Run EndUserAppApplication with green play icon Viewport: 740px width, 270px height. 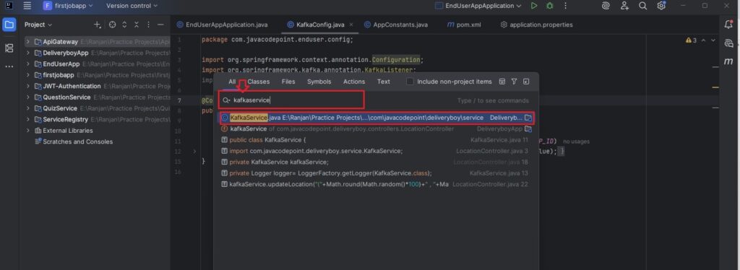click(x=534, y=6)
